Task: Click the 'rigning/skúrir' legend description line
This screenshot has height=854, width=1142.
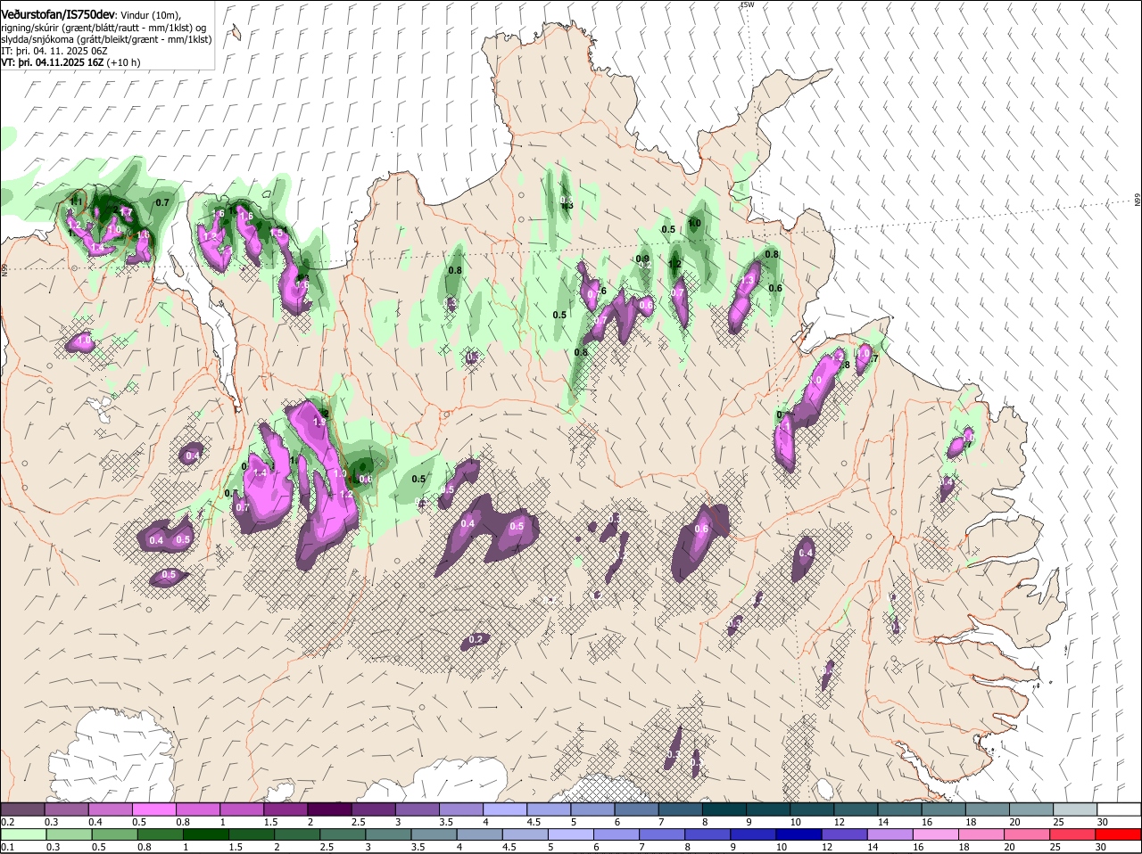Action: [x=103, y=28]
